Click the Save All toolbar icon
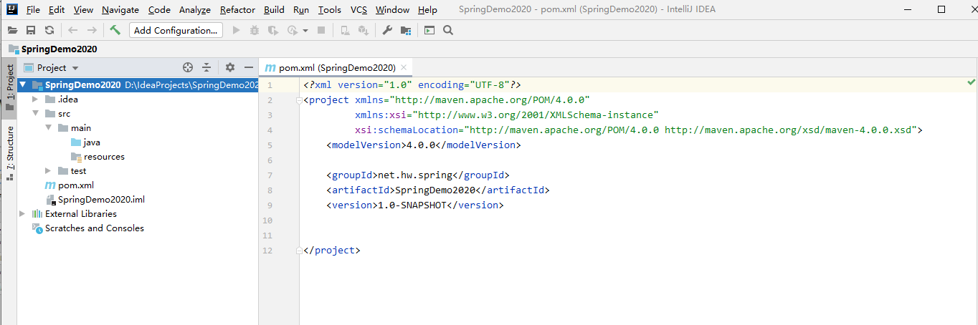Screen dimensions: 978x325 coord(31,30)
